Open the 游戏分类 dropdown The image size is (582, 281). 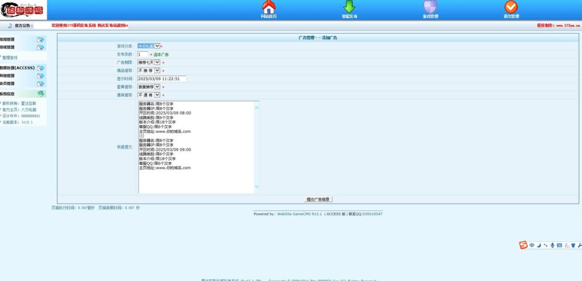point(148,46)
